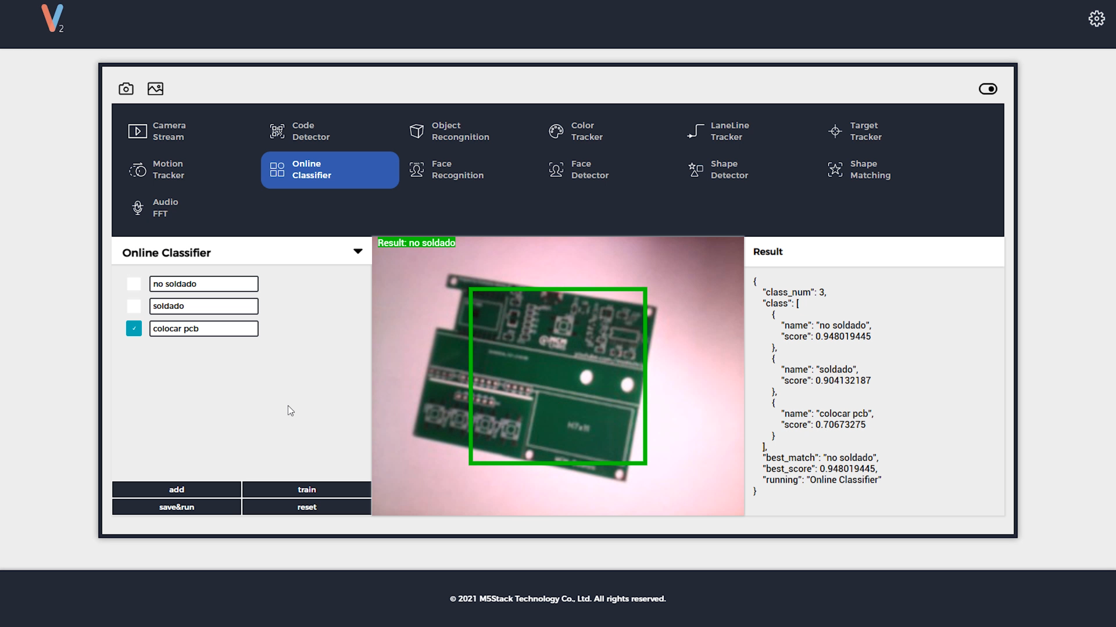The height and width of the screenshot is (627, 1116).
Task: Check the 'soldado' class checkbox
Action: coord(134,306)
